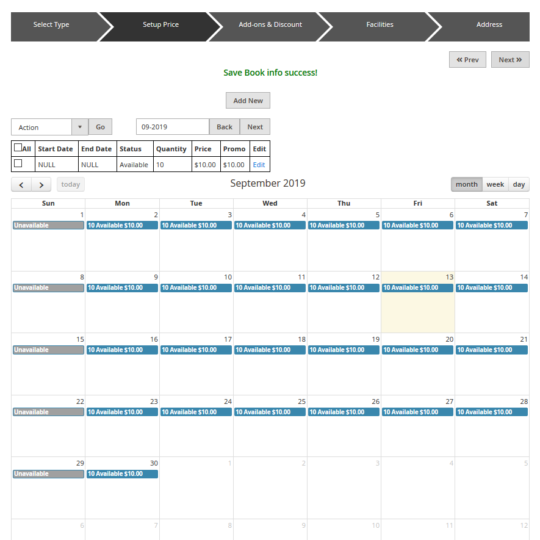The width and height of the screenshot is (540, 540).
Task: Open the Action dropdown
Action: click(41, 127)
